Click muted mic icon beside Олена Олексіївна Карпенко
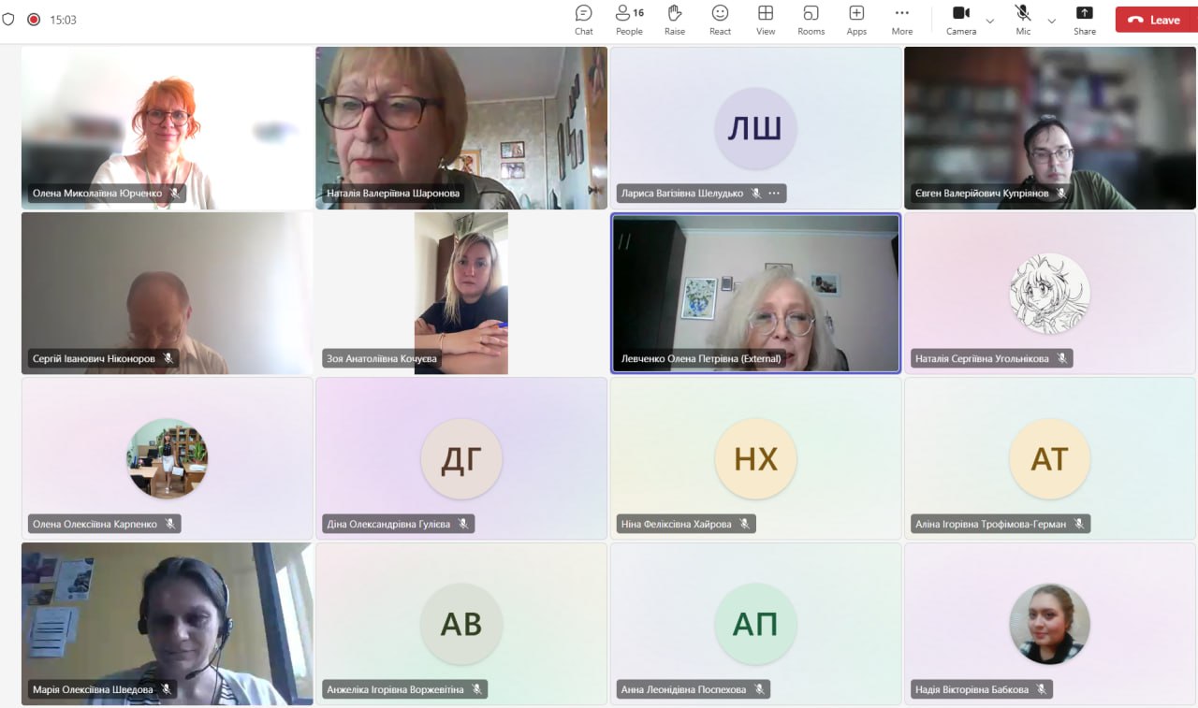Screen dimensions: 1198x708 pyautogui.click(x=170, y=524)
